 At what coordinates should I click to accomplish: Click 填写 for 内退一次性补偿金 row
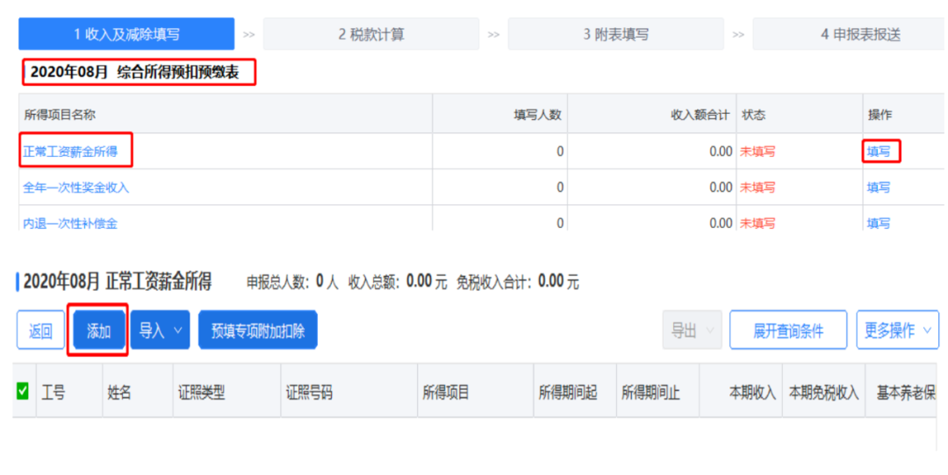[x=879, y=223]
